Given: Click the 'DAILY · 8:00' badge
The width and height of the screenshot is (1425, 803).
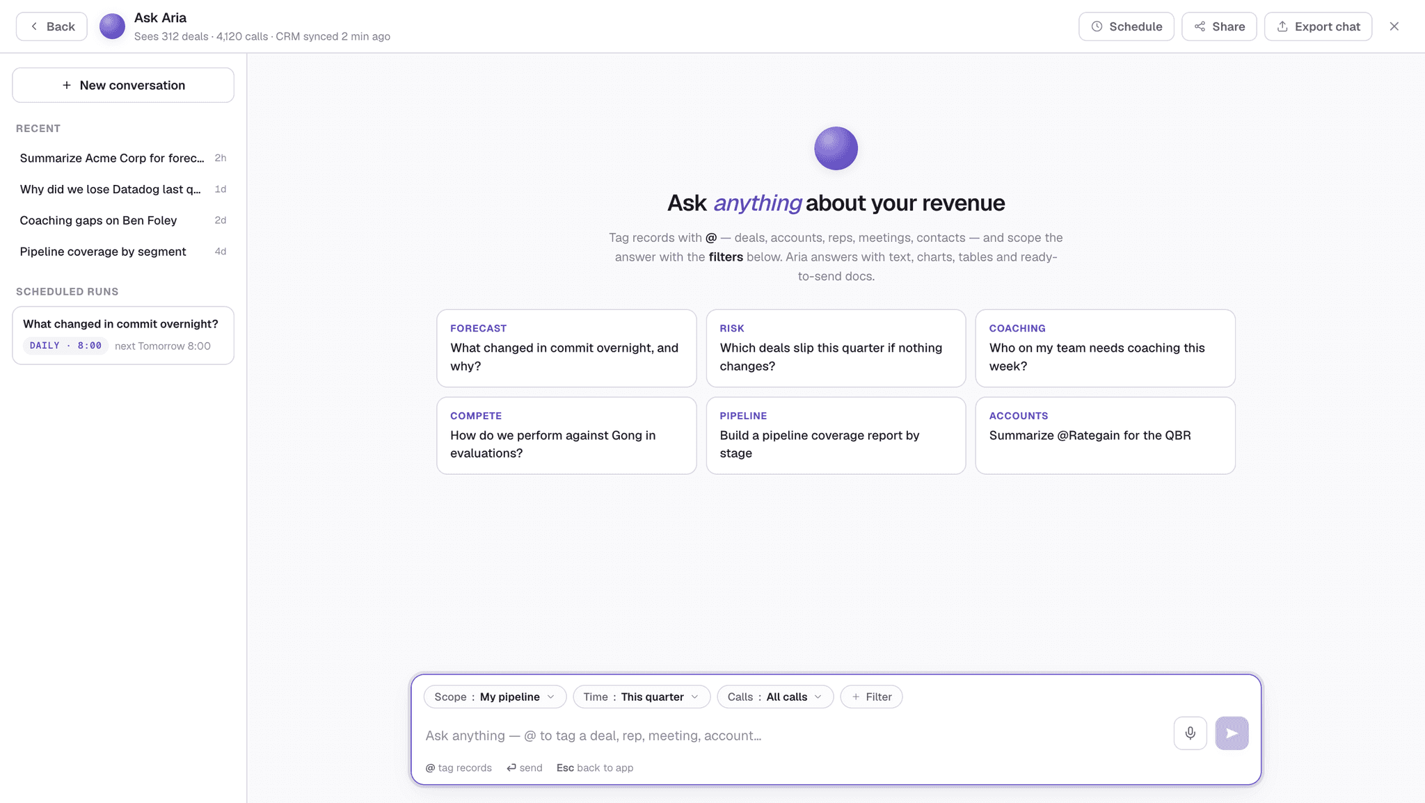Looking at the screenshot, I should [65, 346].
